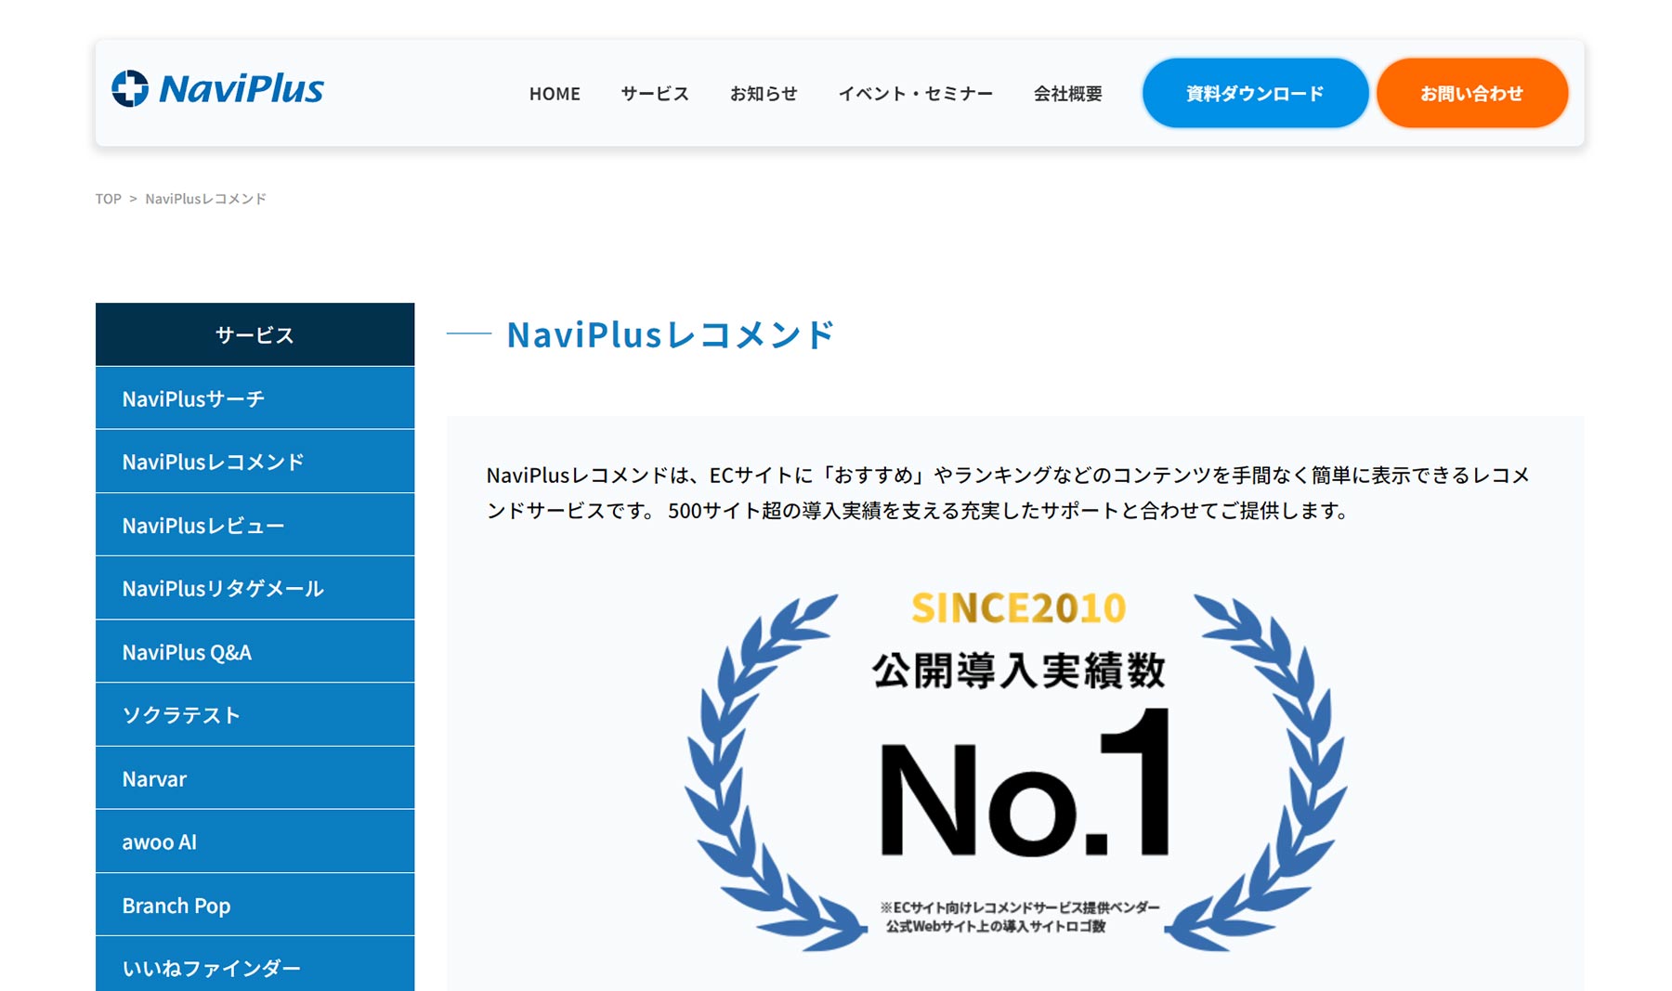Open the サービス menu item

pos(655,93)
